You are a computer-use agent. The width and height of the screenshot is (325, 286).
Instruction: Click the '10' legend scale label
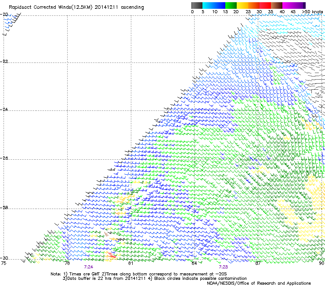[x=215, y=12]
